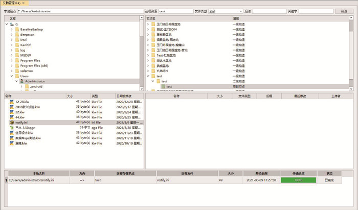Click the 12-28.klw file icon
Image resolution: width=358 pixels, height=210 pixels.
click(12, 102)
